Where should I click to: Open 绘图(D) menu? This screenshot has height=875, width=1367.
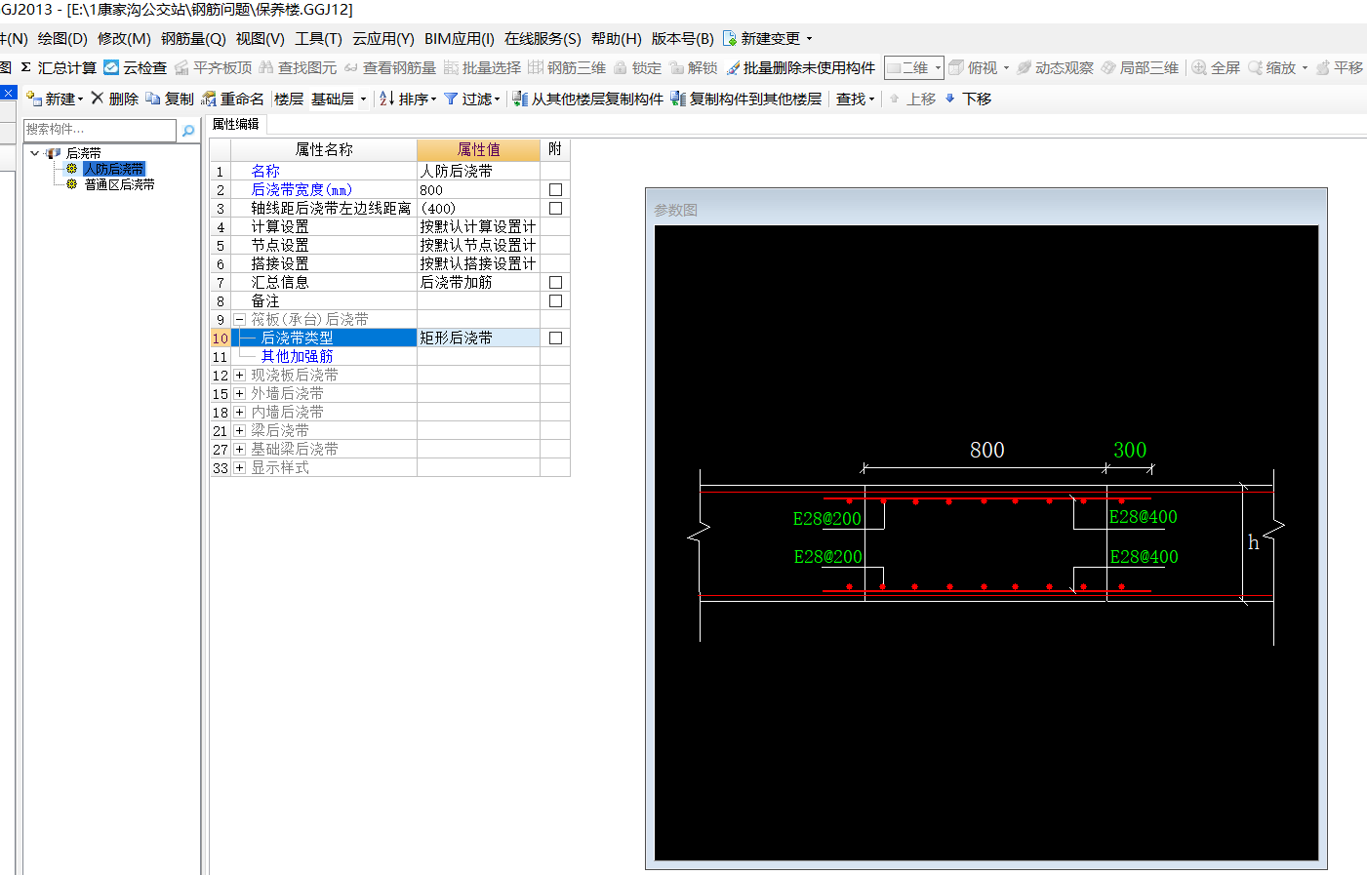[x=62, y=38]
